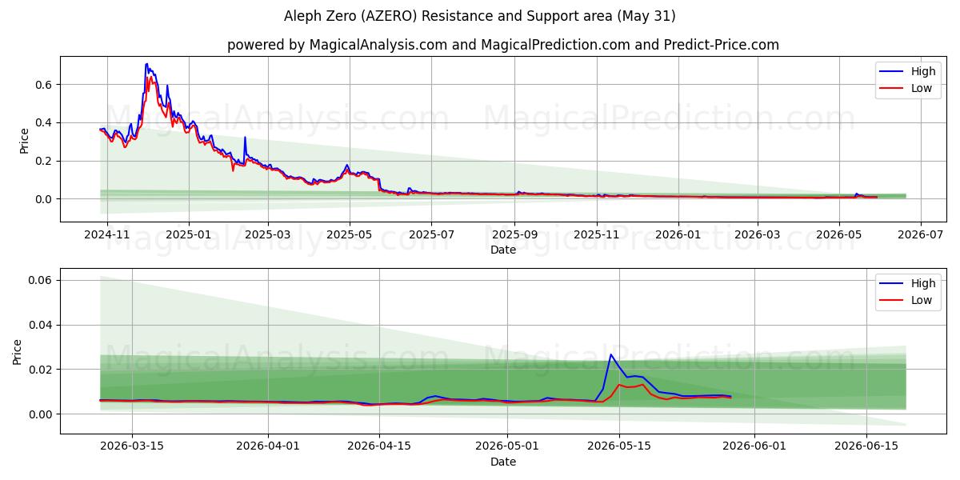The height and width of the screenshot is (480, 960).
Task: Click the '0.02' price tick on bottom chart
Action: tap(42, 370)
